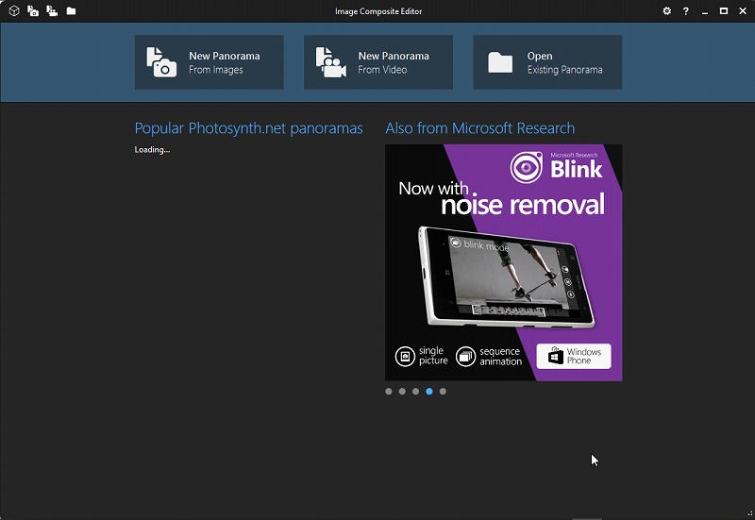Click the title bar open folder icon
Image resolution: width=755 pixels, height=520 pixels.
71,11
